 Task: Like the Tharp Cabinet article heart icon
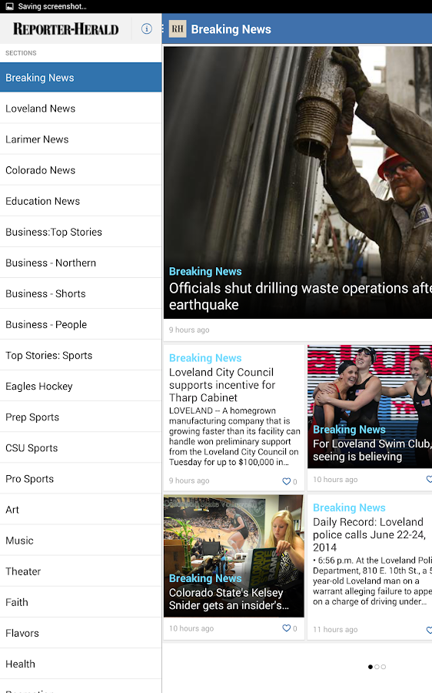(287, 481)
